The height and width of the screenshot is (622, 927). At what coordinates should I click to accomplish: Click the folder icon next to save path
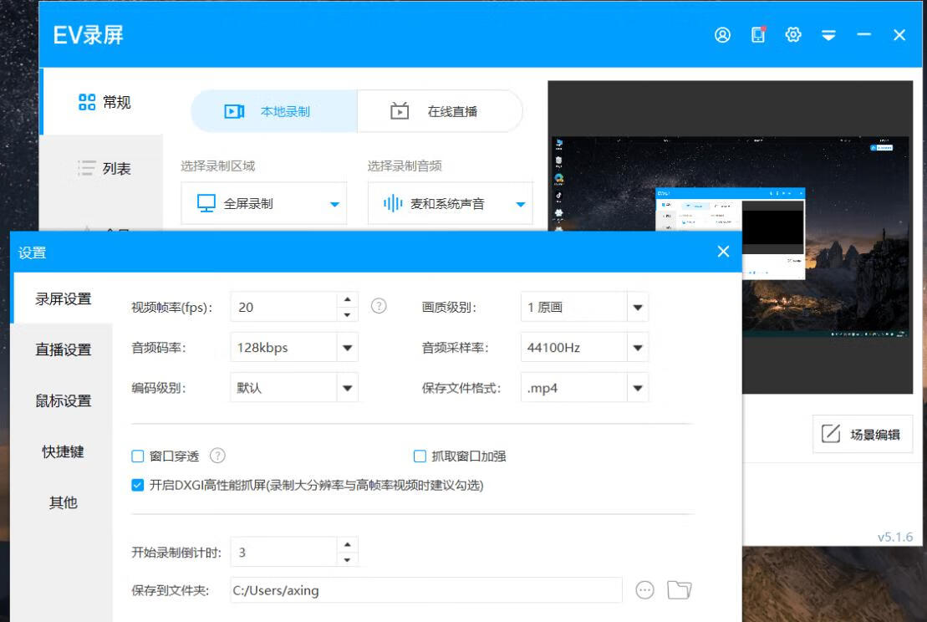679,590
